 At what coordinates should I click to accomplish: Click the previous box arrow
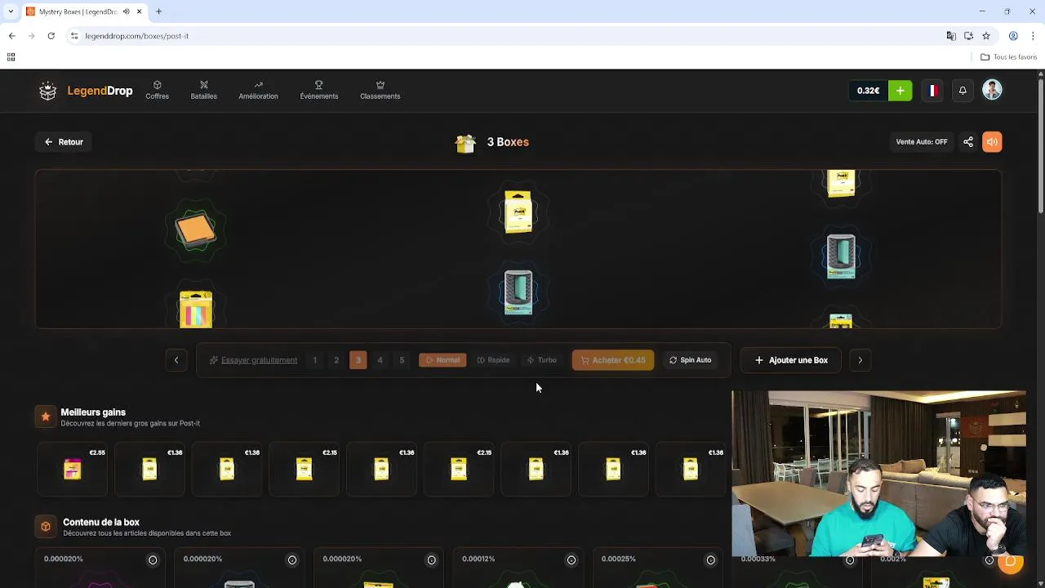coord(176,360)
